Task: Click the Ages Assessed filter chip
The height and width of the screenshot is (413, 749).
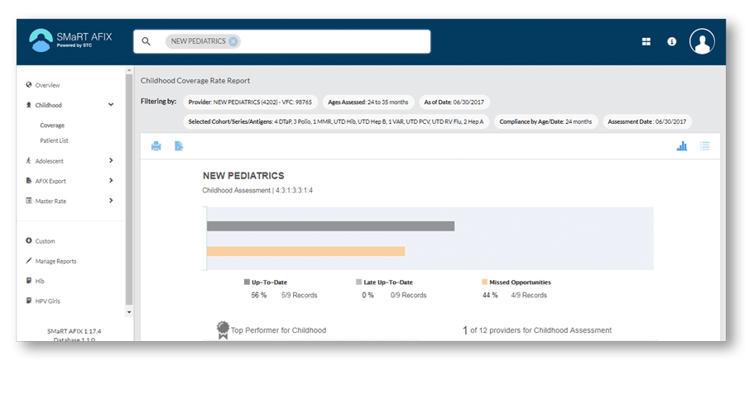Action: coord(368,102)
